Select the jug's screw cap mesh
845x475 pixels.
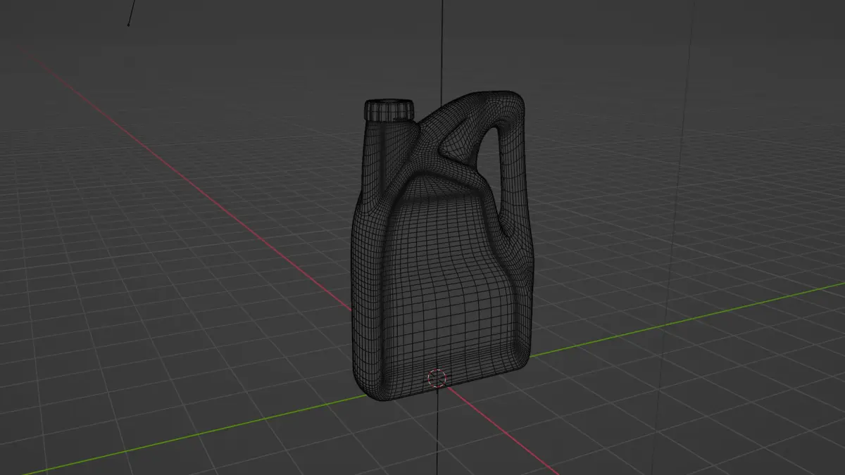coord(388,110)
